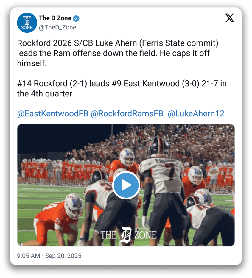Click the ZONE word in video watermark

tap(145, 235)
